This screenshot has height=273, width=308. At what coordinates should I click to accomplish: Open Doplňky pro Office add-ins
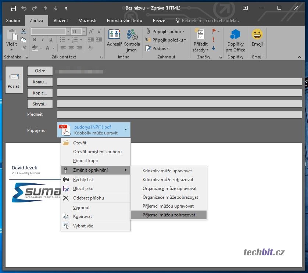(x=235, y=39)
